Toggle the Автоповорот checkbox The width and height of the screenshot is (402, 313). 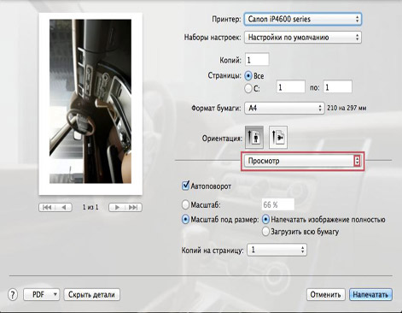point(185,186)
